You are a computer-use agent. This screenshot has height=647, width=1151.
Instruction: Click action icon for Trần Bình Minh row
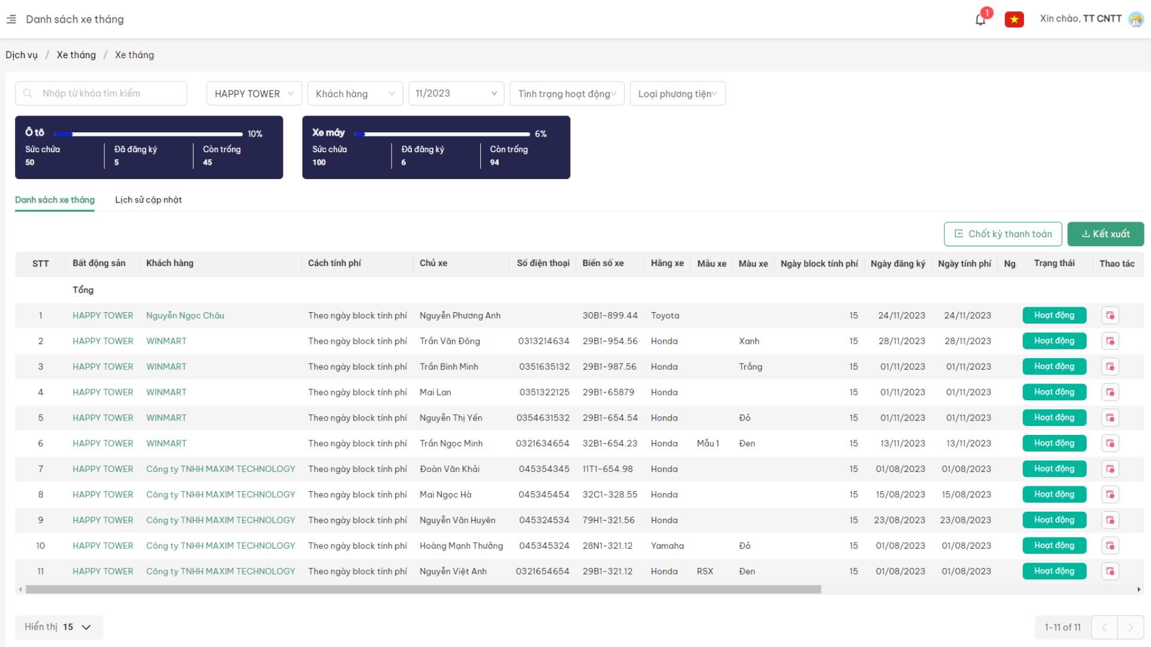[x=1110, y=367]
